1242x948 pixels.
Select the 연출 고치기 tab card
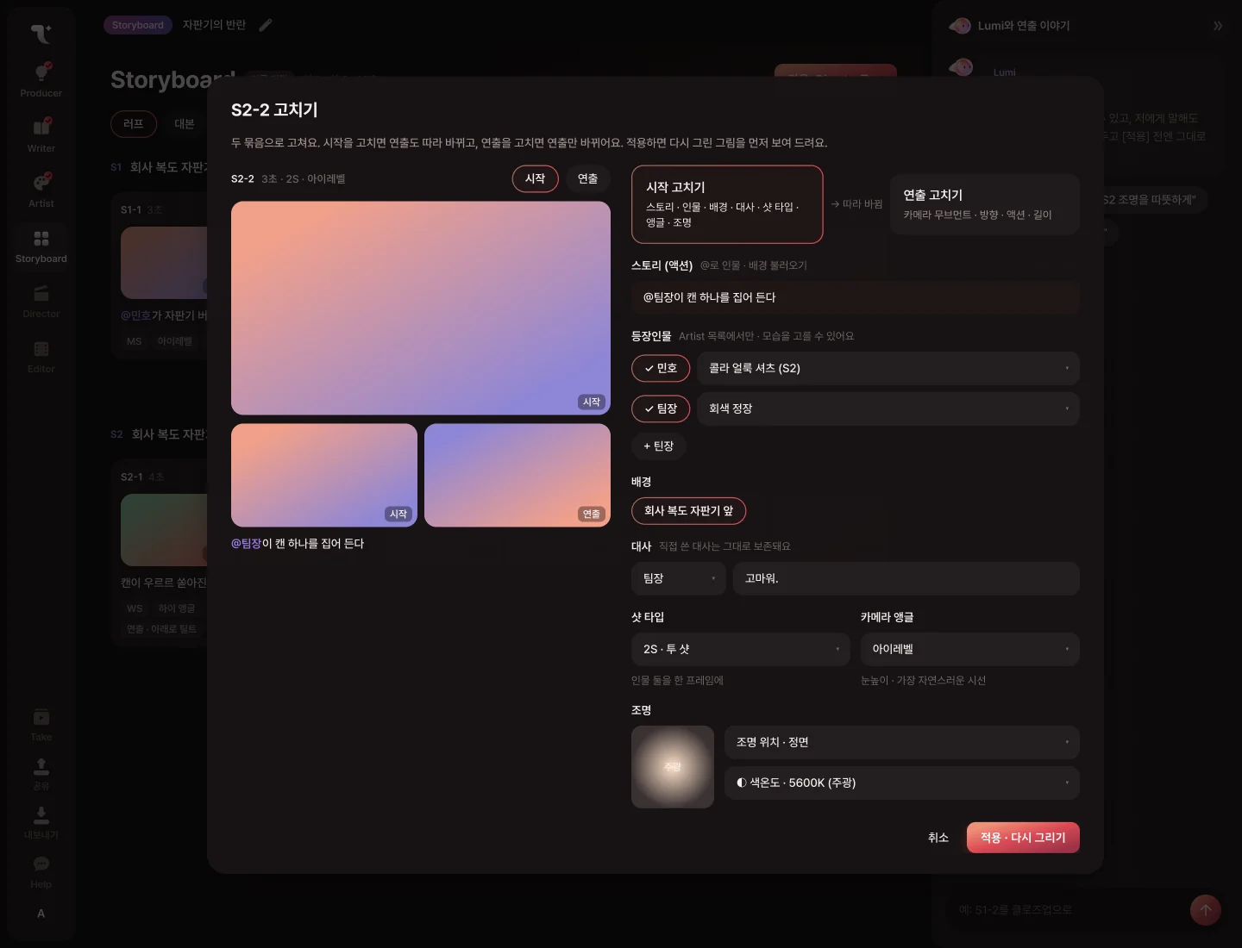tap(985, 204)
